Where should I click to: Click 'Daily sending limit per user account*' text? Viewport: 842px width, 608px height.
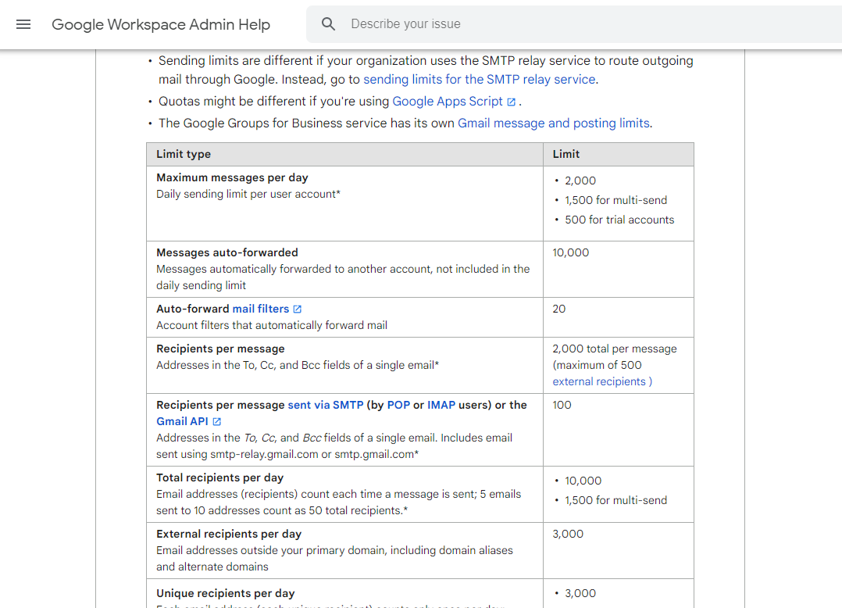click(x=248, y=194)
